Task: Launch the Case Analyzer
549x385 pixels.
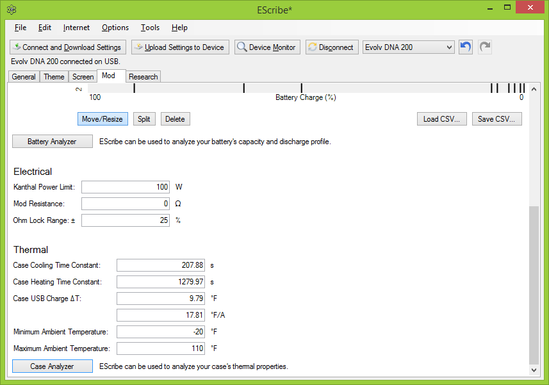Action: pyautogui.click(x=52, y=366)
